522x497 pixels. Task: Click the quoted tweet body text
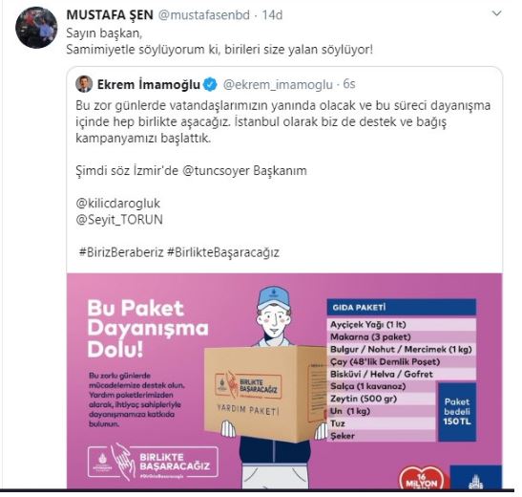(x=283, y=121)
